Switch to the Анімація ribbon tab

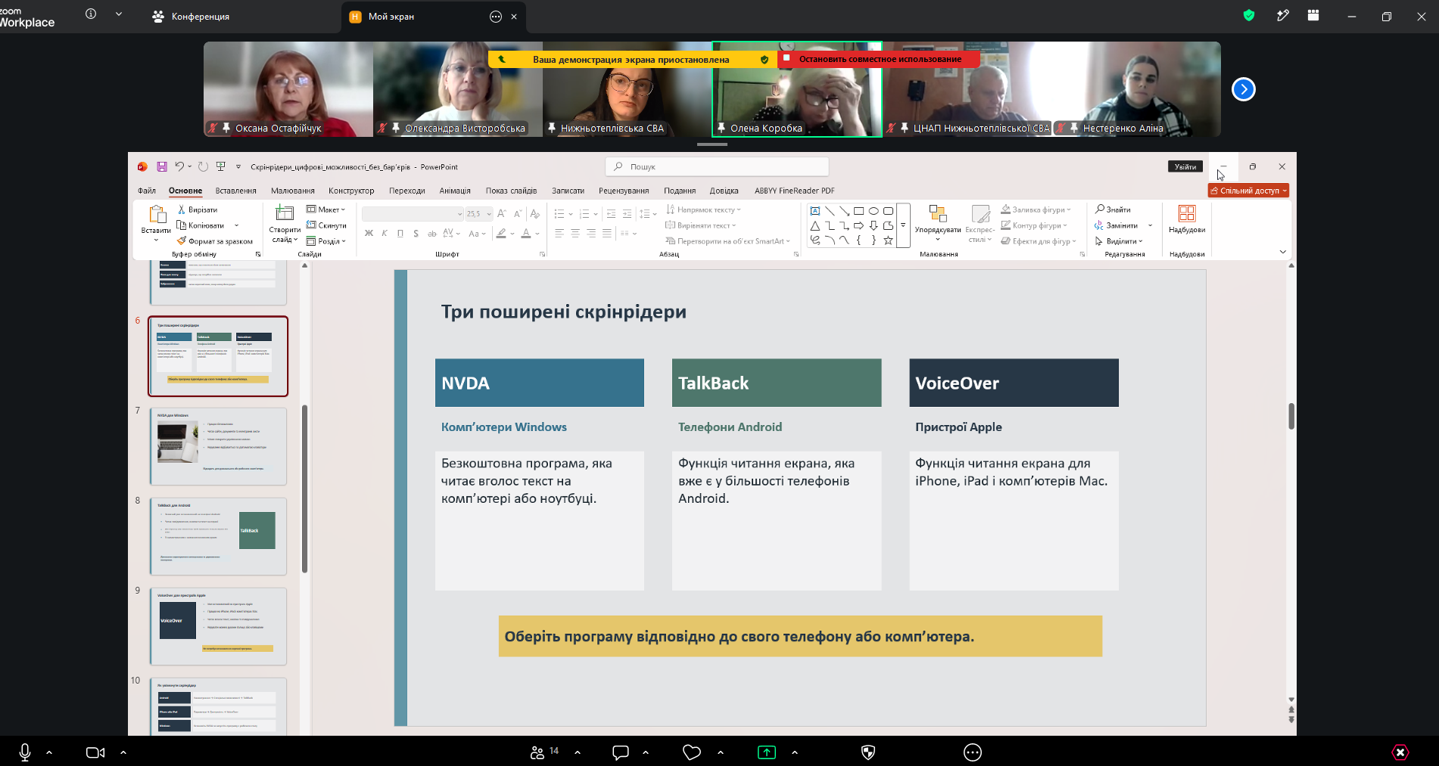455,191
